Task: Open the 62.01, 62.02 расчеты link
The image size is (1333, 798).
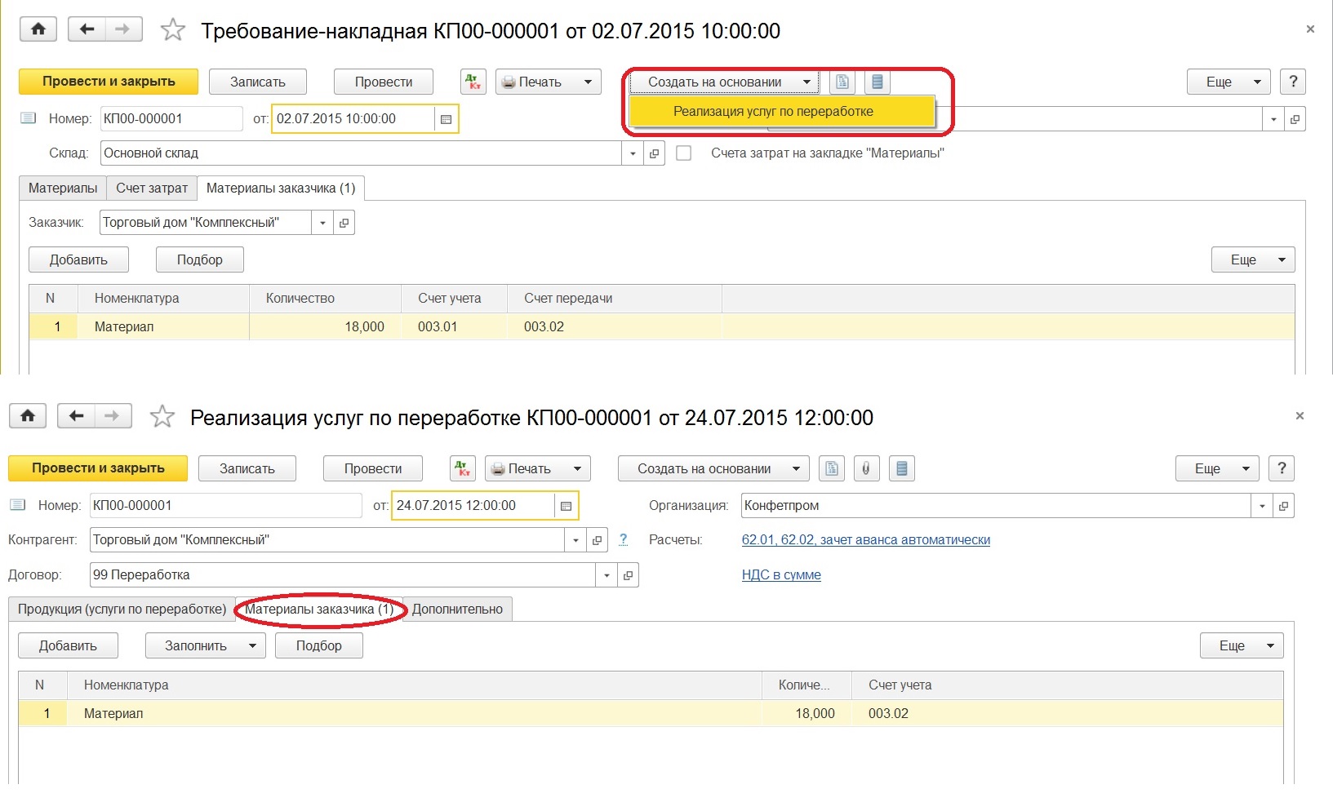Action: tap(865, 540)
